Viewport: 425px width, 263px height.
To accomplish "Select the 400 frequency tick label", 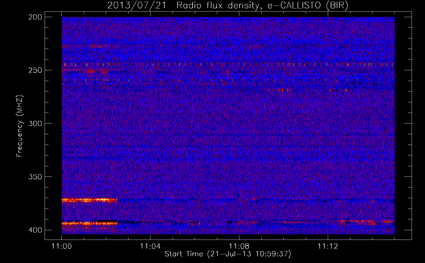I will (35, 230).
